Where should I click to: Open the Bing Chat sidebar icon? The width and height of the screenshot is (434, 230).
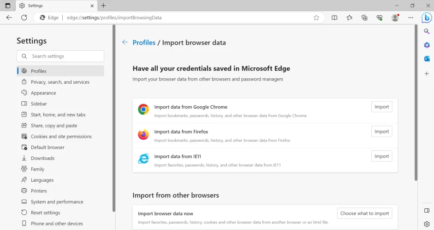pos(427,17)
